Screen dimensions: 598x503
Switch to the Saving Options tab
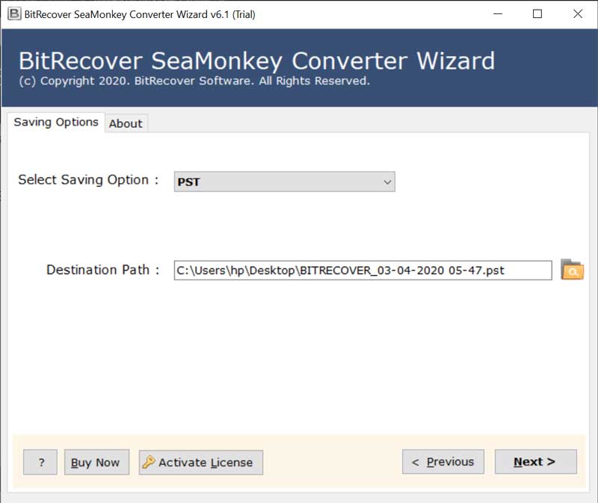pos(55,122)
